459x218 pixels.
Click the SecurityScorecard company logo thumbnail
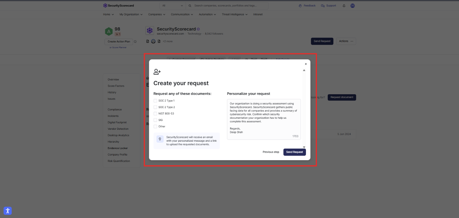pos(150,30)
